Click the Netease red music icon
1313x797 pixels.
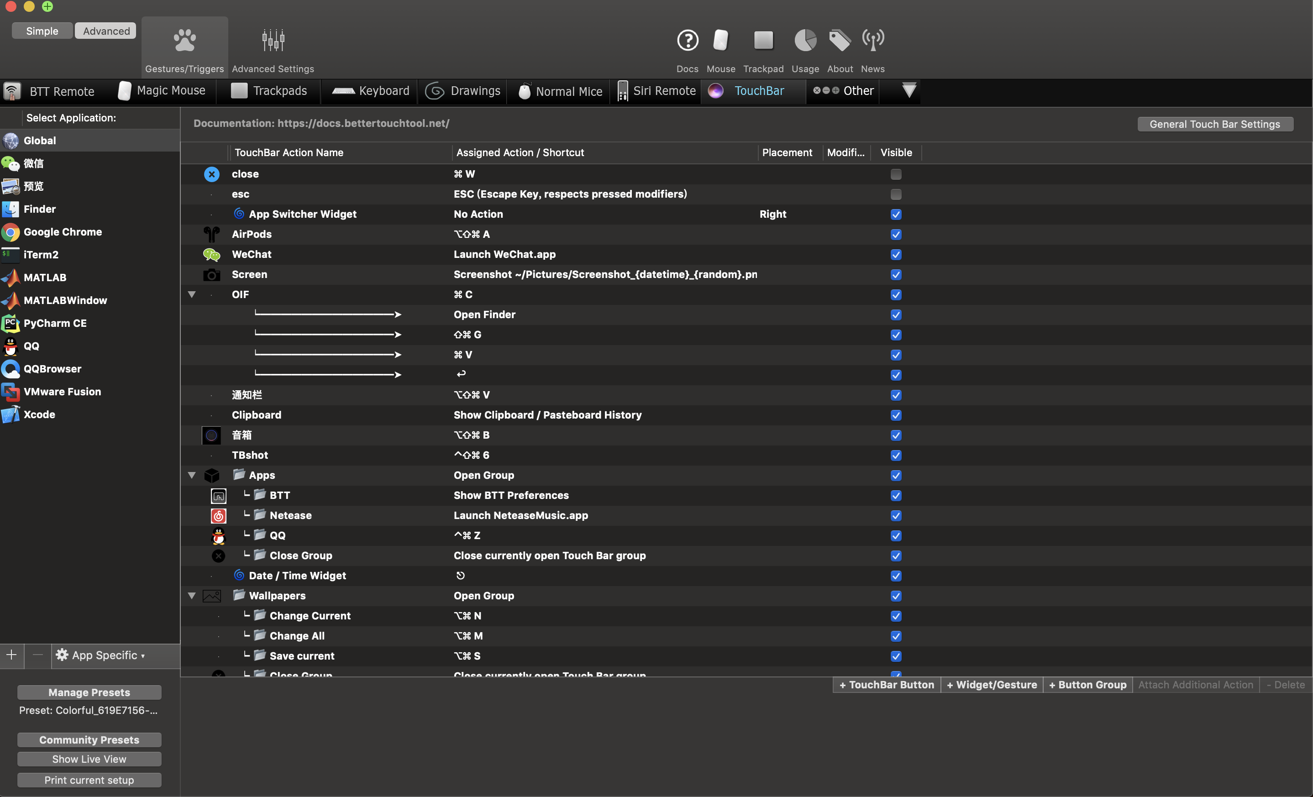tap(219, 516)
